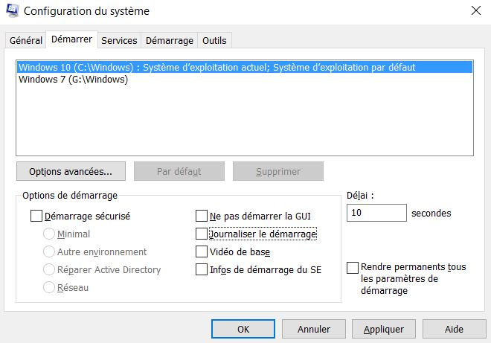This screenshot has height=343, width=491.
Task: Enable the Démarrage sécurisé checkbox
Action: [36, 217]
